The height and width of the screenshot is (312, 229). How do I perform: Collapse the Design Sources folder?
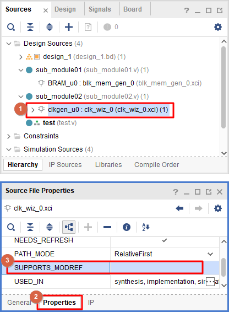point(9,44)
